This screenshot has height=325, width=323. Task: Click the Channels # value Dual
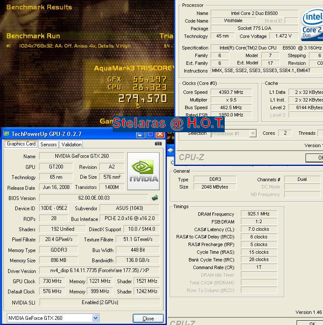tap(302, 179)
